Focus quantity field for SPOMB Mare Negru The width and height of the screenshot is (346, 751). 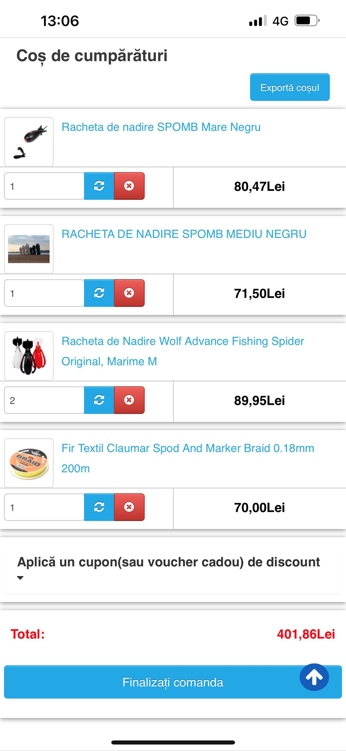tap(44, 186)
